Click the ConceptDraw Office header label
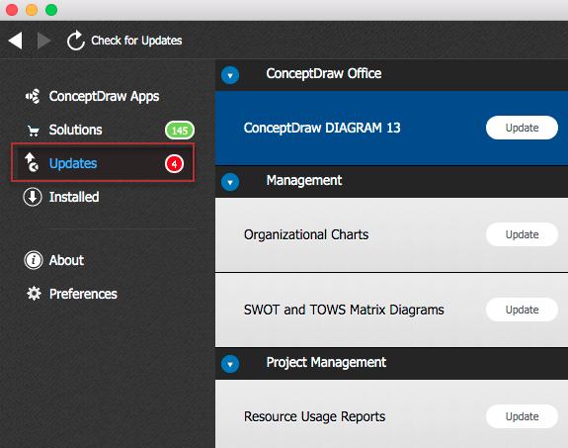 [323, 73]
